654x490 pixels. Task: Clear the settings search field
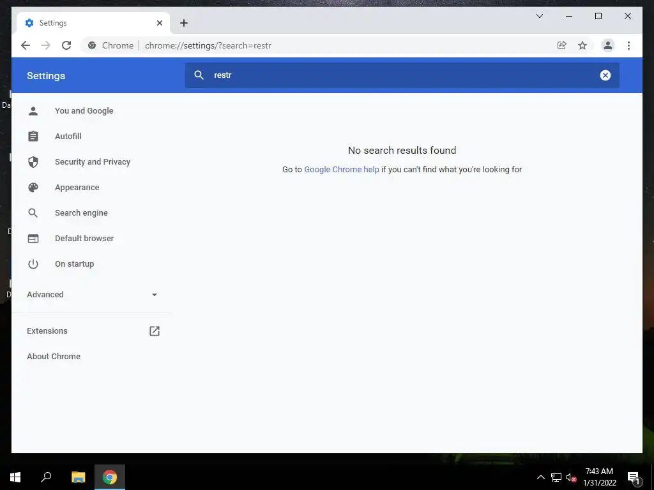[605, 75]
